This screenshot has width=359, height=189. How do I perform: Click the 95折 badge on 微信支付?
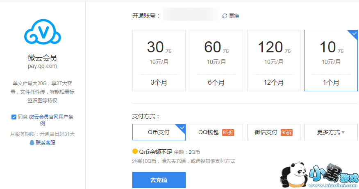click(286, 132)
